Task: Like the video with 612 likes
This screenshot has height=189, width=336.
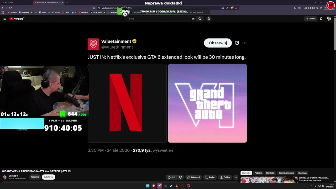Action: point(171,177)
